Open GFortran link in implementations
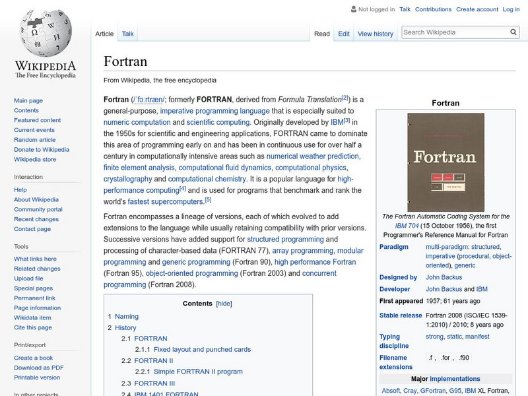 pos(433,391)
